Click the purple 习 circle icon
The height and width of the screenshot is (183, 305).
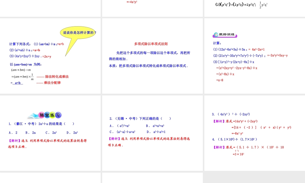58,115
